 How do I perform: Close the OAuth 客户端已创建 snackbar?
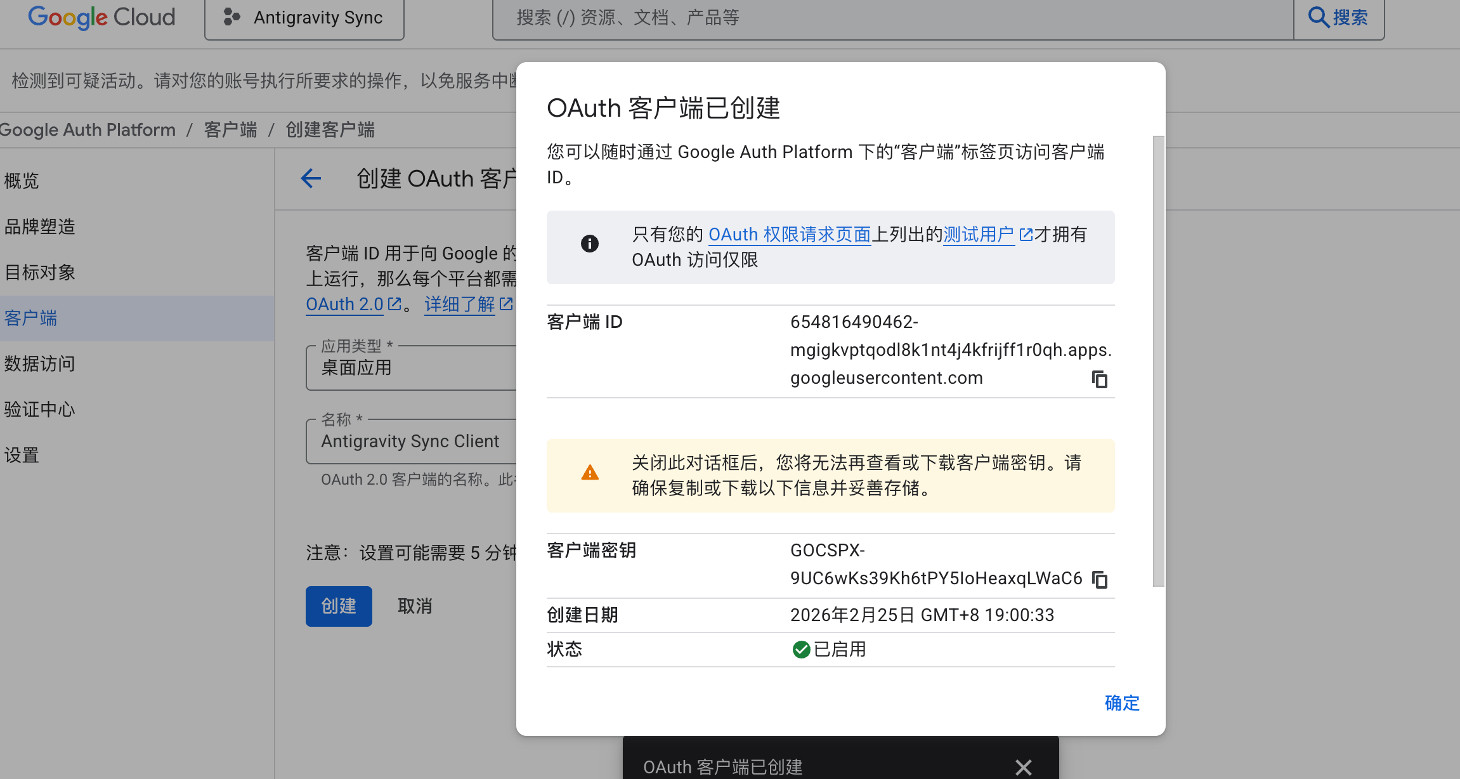pos(1023,767)
